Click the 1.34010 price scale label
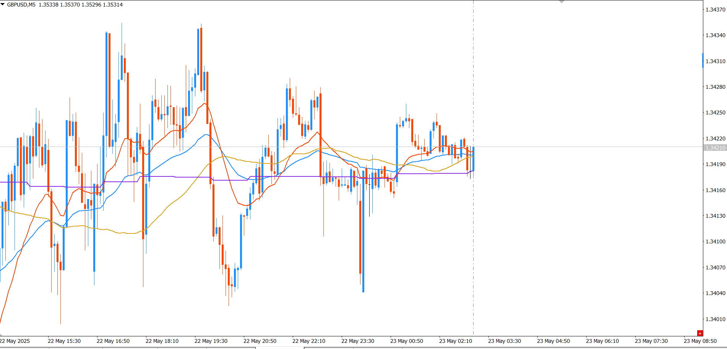The width and height of the screenshot is (727, 349). 715,319
